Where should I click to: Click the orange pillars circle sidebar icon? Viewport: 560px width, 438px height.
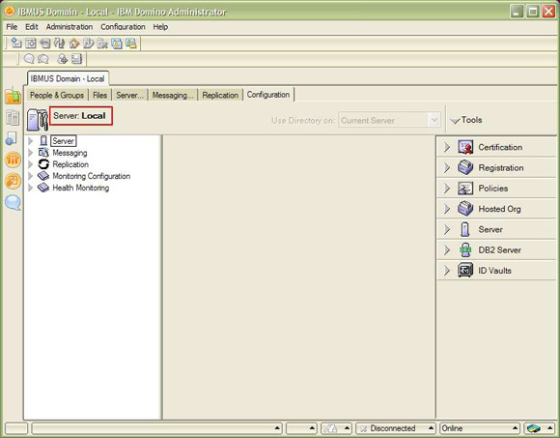(x=13, y=160)
